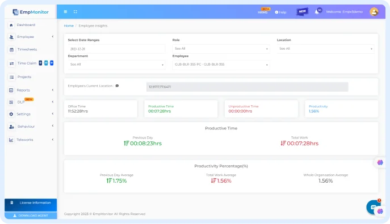This screenshot has height=224, width=390.
Task: Open the user profile avatar
Action: pyautogui.click(x=374, y=12)
